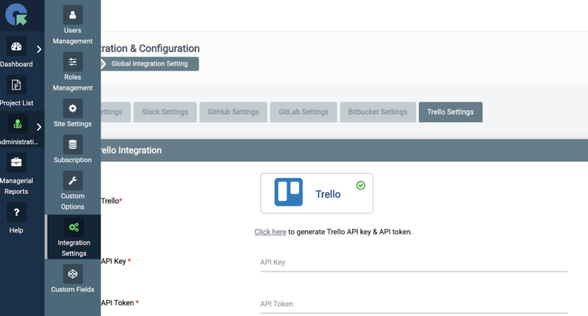Click the Global Integration Setting breadcrumb
The image size is (588, 316).
click(x=149, y=64)
